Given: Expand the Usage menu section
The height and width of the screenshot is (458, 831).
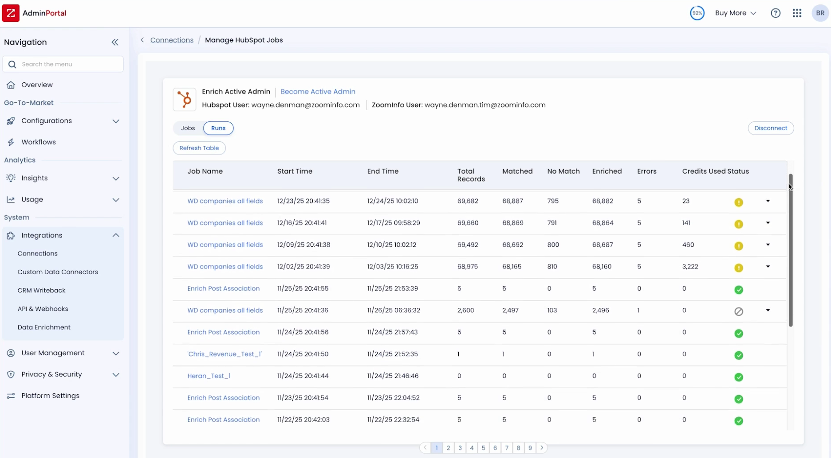Looking at the screenshot, I should point(116,200).
